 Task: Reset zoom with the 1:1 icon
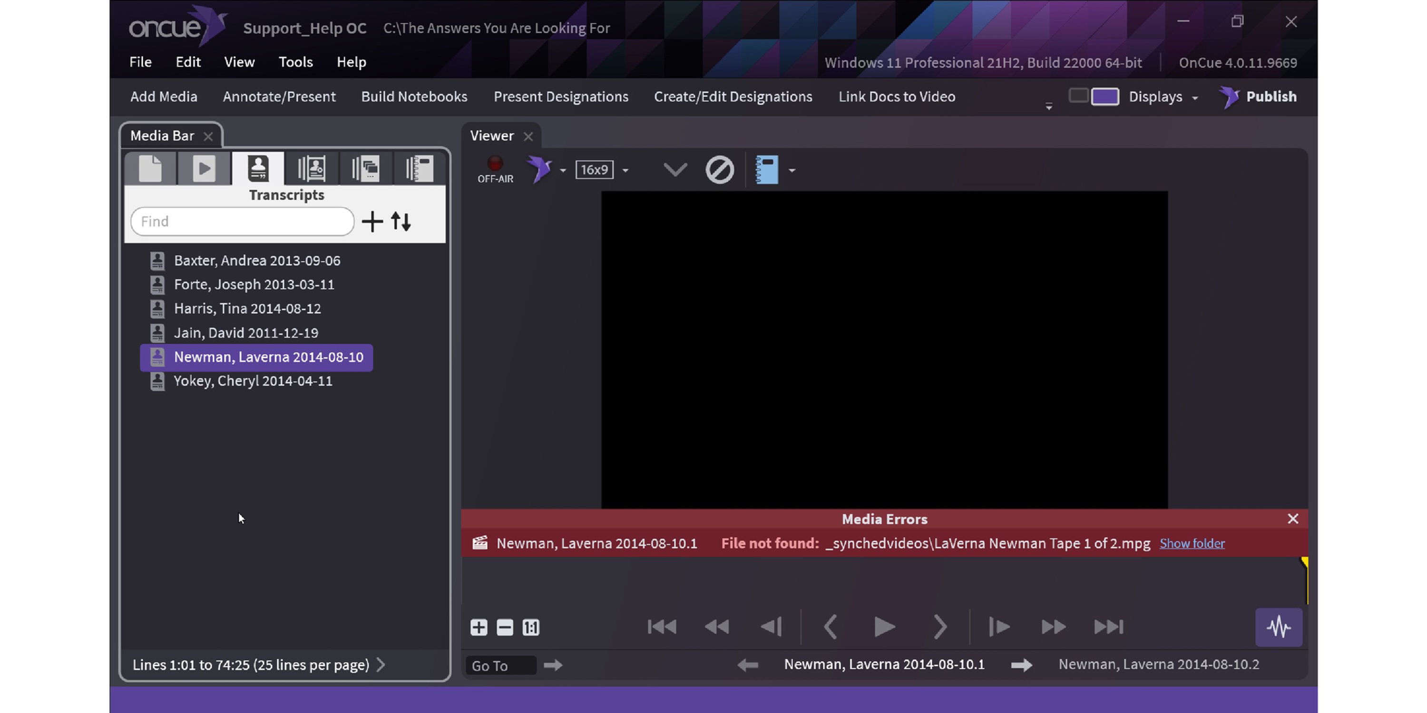531,627
